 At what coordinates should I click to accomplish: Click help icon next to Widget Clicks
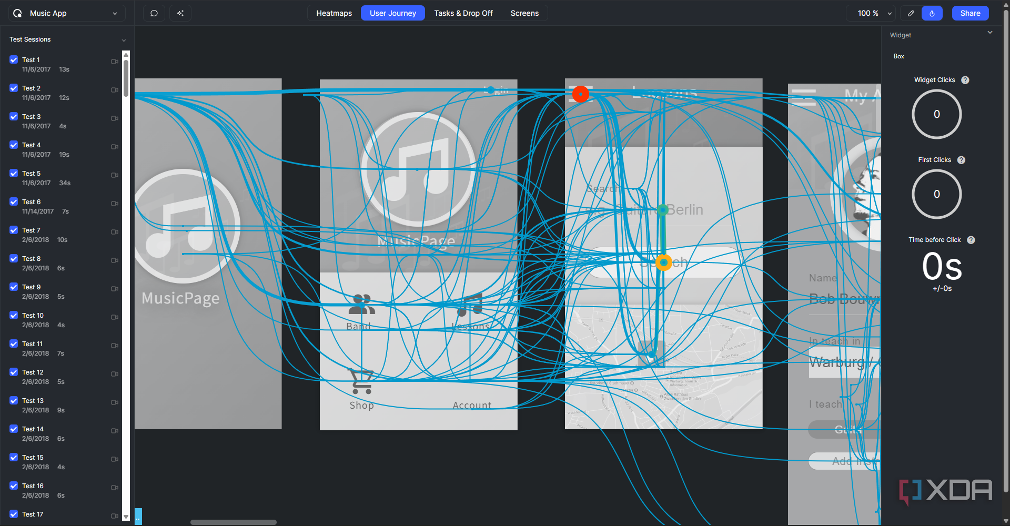(965, 80)
